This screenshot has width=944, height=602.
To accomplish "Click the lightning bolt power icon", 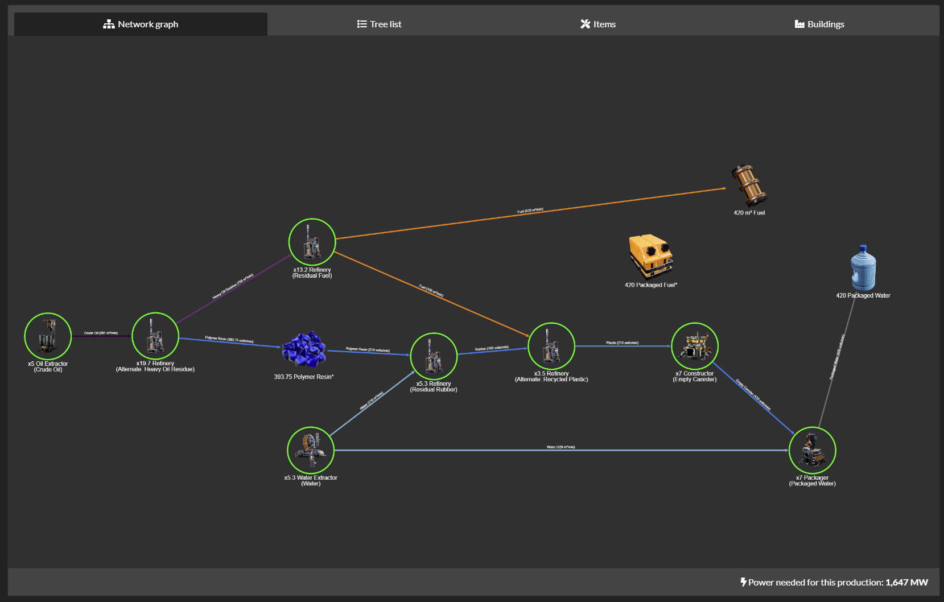I will 744,582.
